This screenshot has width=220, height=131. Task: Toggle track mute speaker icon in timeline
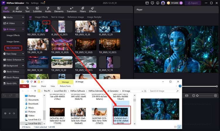click(14, 113)
